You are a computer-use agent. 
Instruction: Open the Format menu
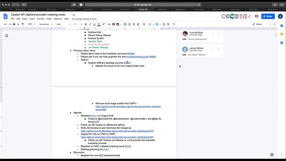(x=41, y=19)
